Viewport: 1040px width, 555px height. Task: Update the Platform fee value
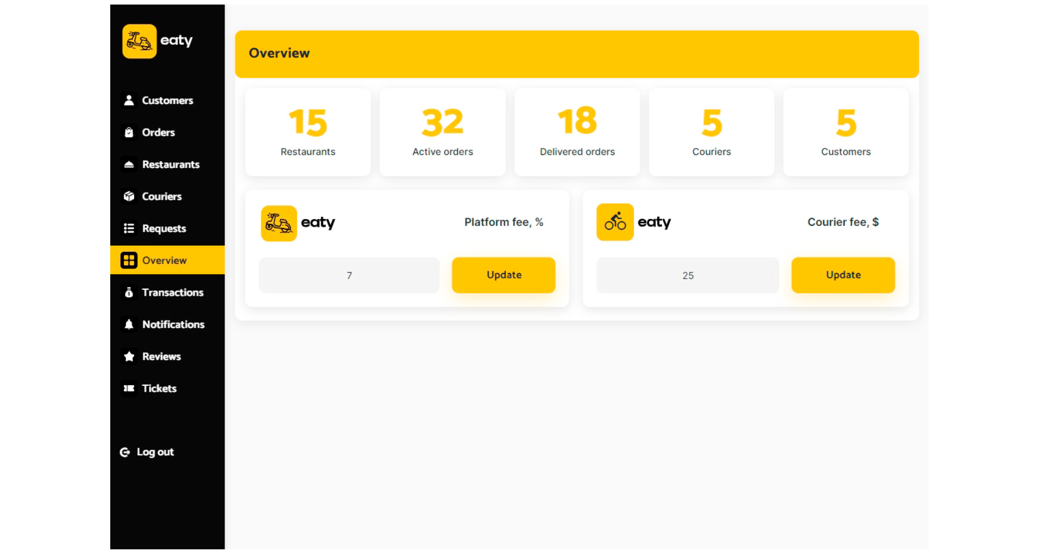tap(504, 275)
